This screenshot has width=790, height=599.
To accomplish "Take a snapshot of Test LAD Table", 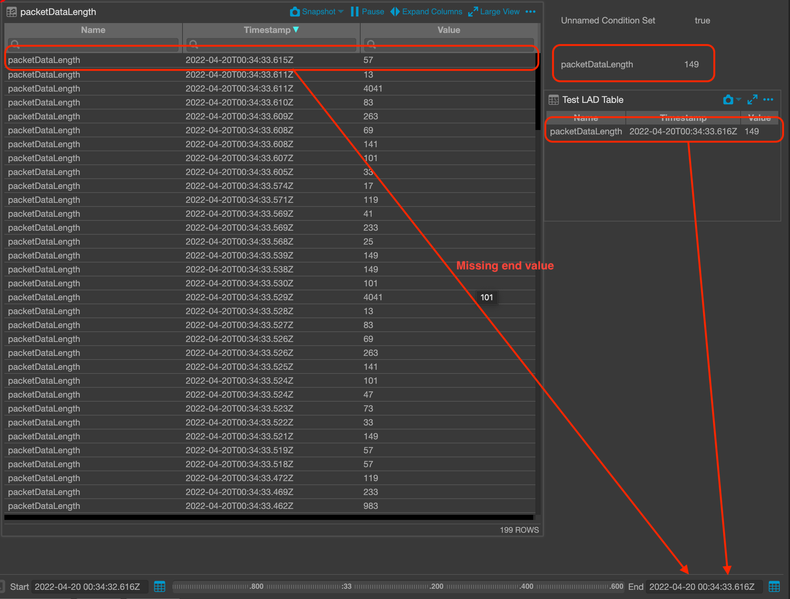I will coord(728,100).
